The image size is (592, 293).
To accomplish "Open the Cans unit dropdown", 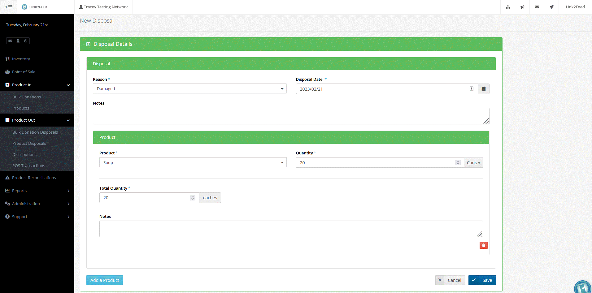I will (x=473, y=162).
